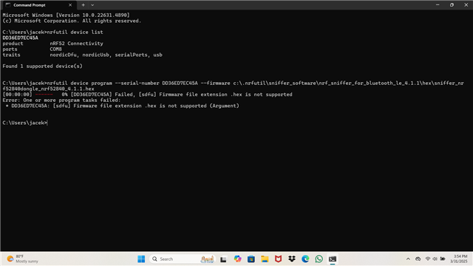Close the Command Prompt window
The width and height of the screenshot is (473, 266).
pos(466,5)
